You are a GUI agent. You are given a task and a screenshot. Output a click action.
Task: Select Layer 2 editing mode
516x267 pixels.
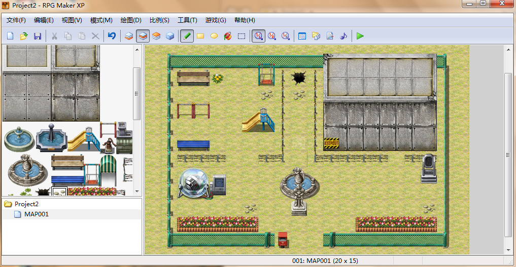pos(143,36)
